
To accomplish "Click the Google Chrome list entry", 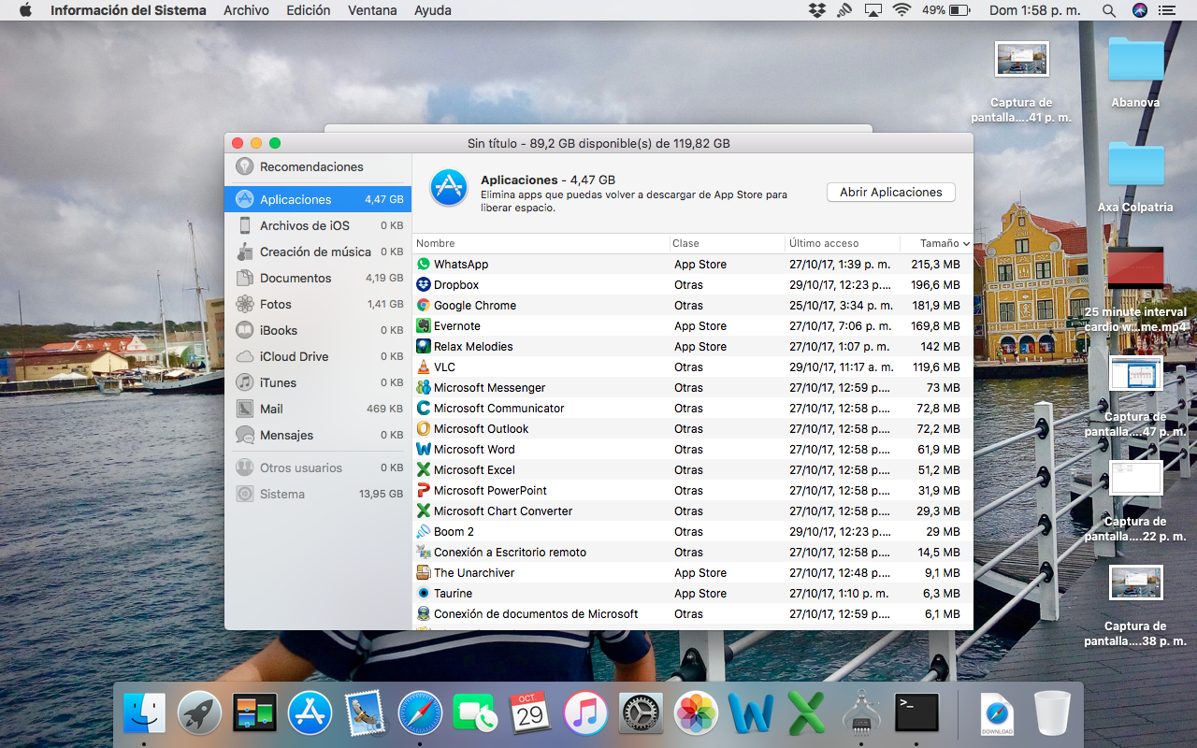I will point(474,306).
